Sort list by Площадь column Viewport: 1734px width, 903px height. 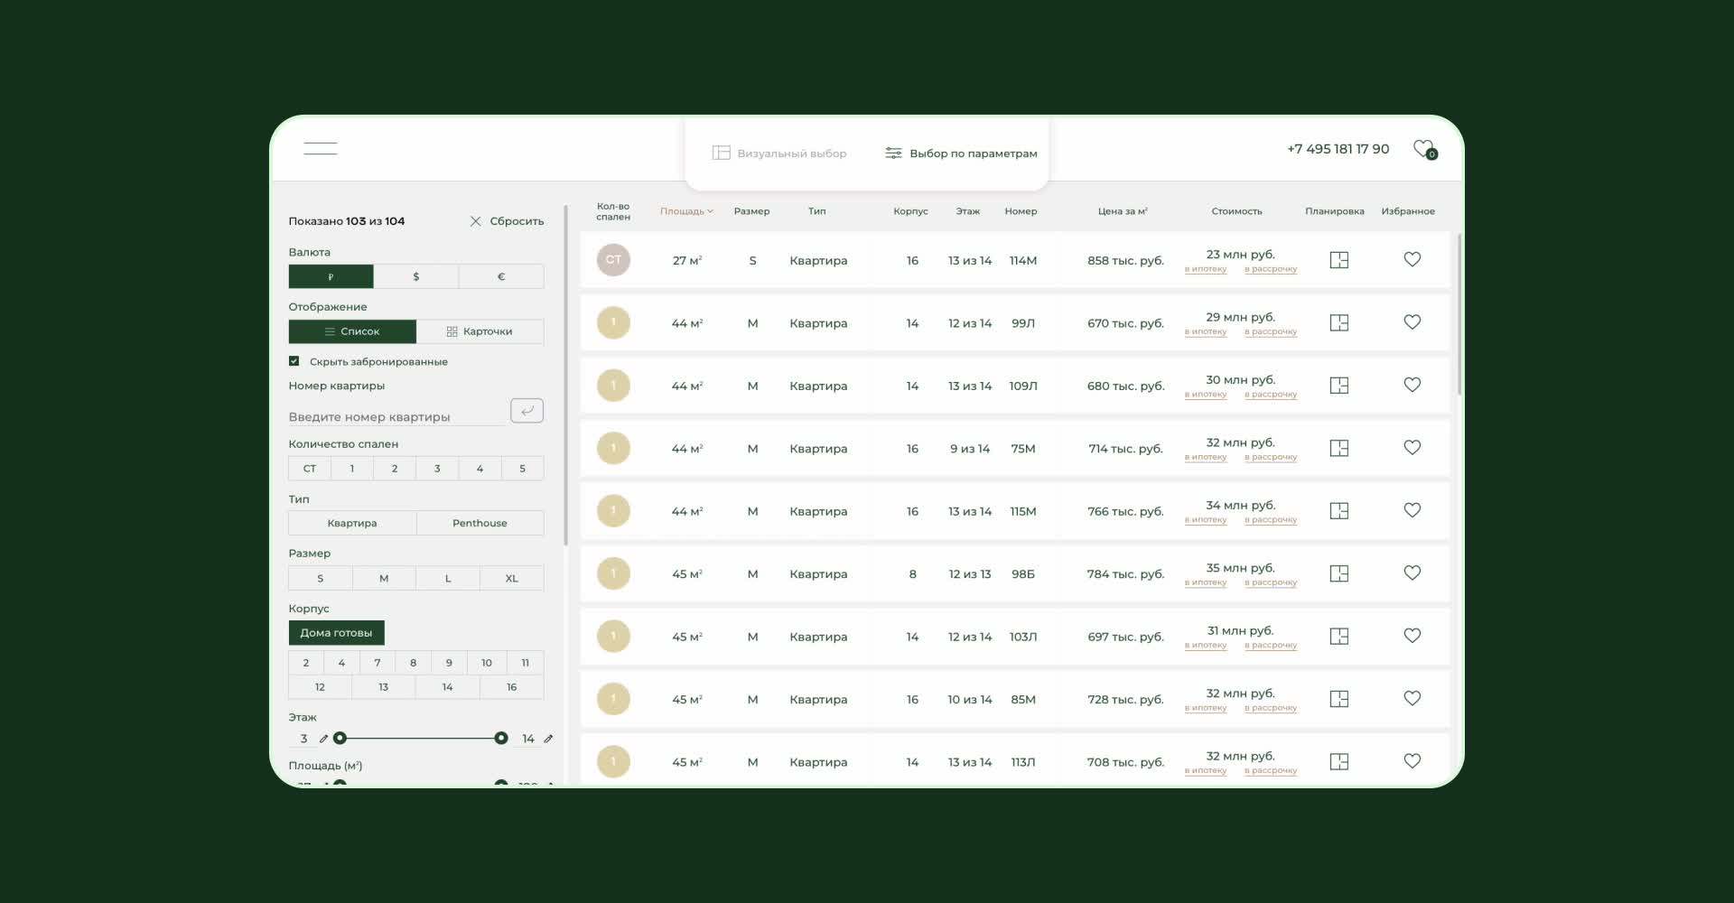(685, 211)
